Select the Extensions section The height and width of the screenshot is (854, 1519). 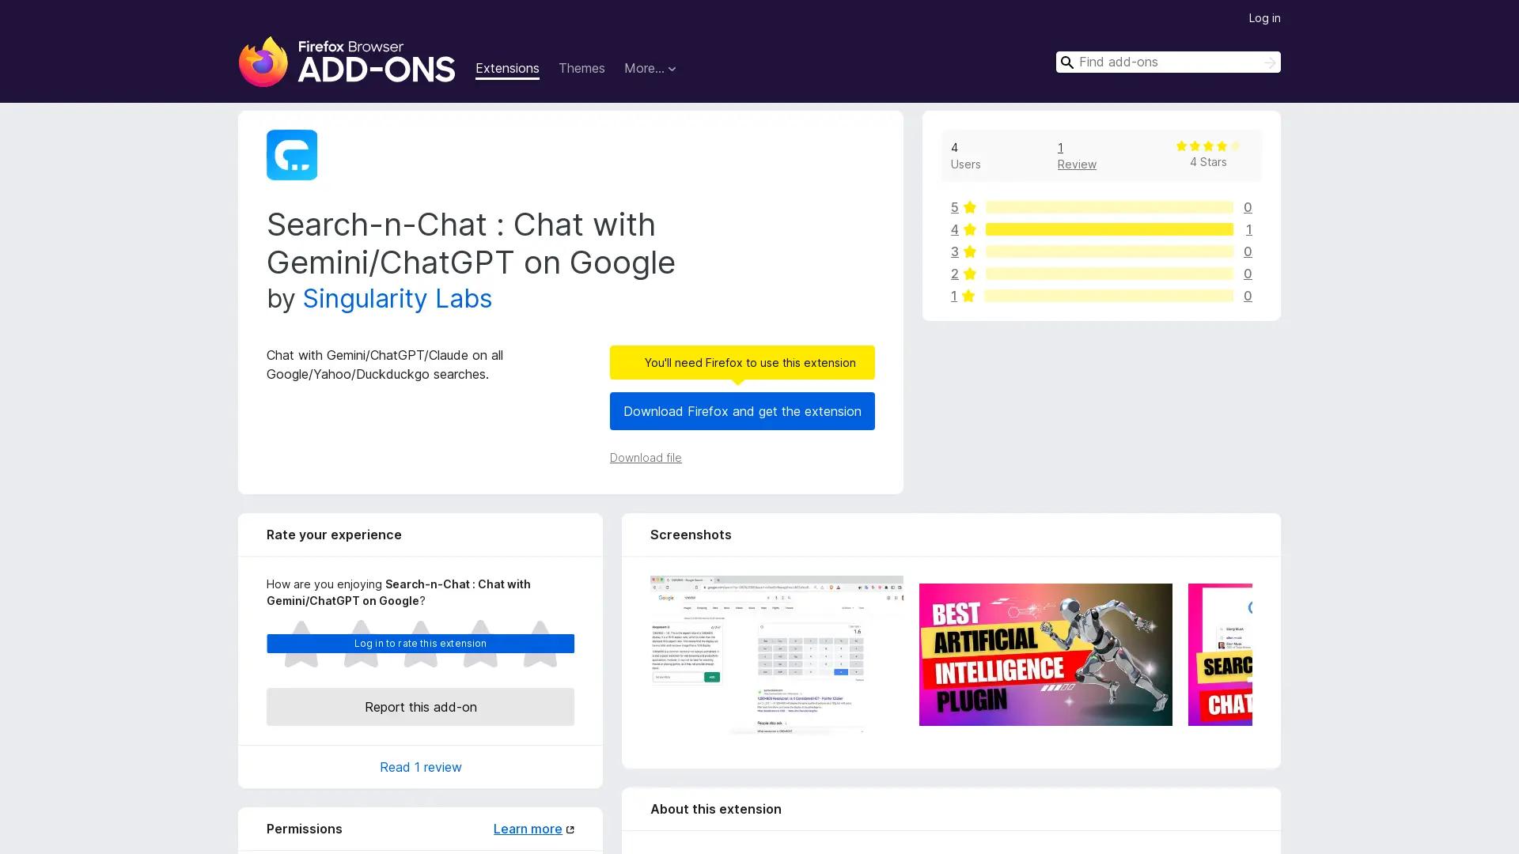507,69
